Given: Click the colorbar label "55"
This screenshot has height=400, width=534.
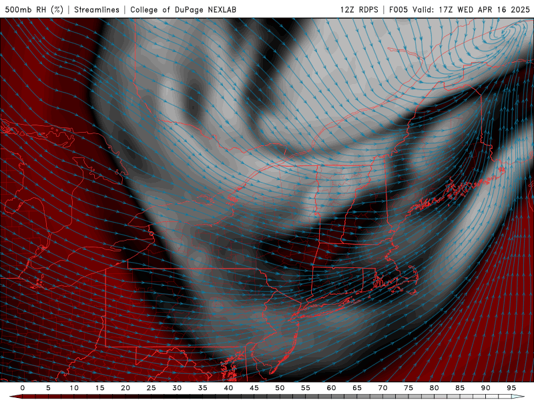Looking at the screenshot, I should pos(306,388).
